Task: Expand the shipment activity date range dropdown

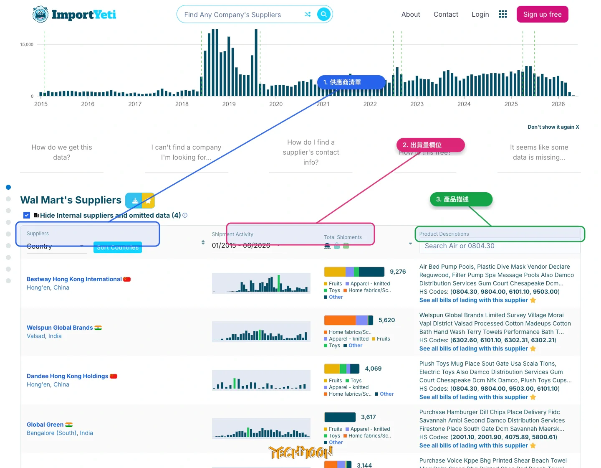Action: [247, 246]
